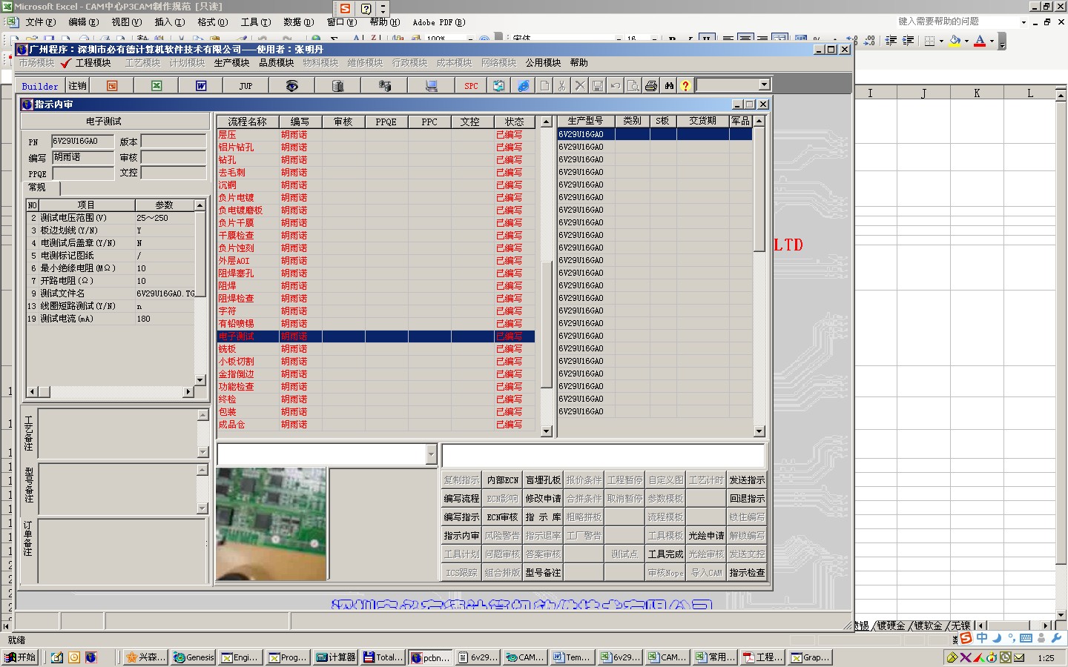Viewport: 1068px width, 667px height.
Task: Click the floppy disk save icon in toolbar
Action: coord(598,86)
